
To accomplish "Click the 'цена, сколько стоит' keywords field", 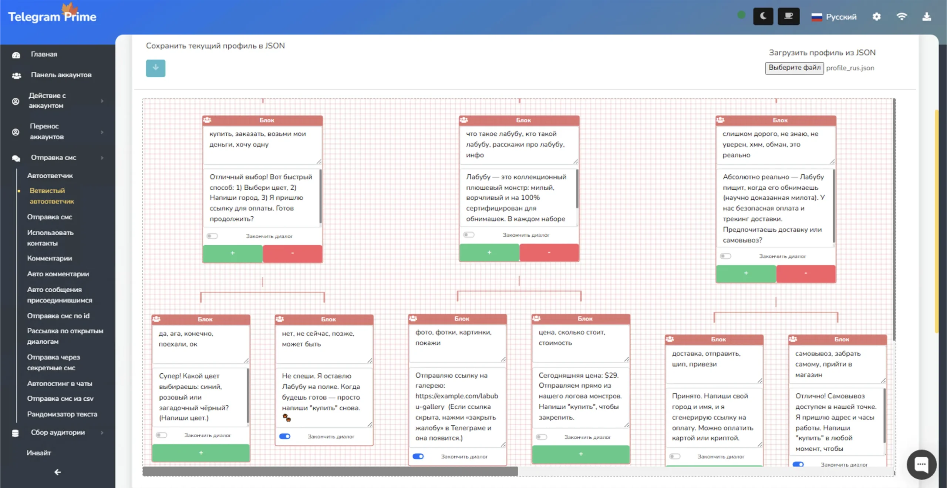I will pyautogui.click(x=580, y=342).
